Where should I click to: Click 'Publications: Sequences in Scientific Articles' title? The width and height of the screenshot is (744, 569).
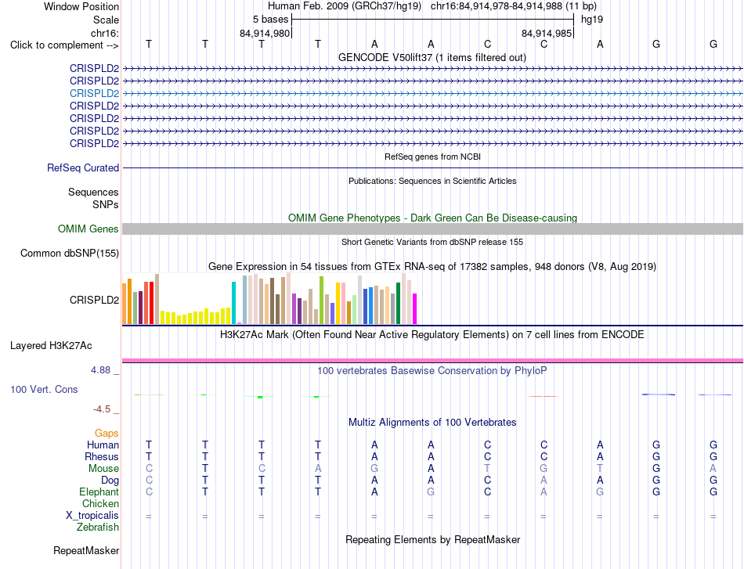coord(432,181)
